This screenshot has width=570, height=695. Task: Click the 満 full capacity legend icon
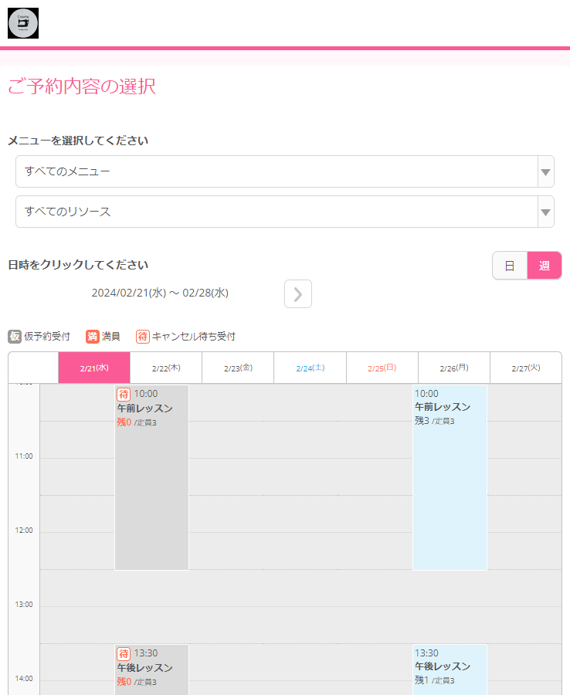tap(93, 337)
